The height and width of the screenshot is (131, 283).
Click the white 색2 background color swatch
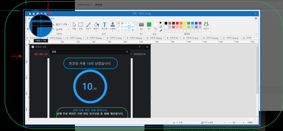[156, 24]
